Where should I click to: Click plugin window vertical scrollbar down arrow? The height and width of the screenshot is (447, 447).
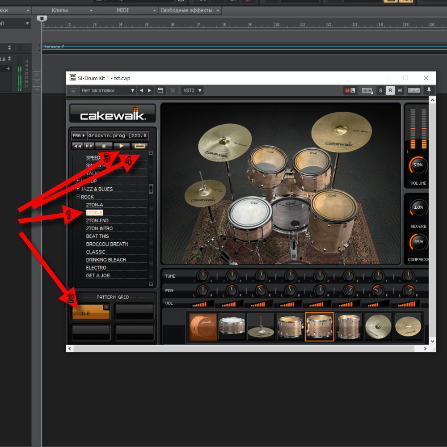pyautogui.click(x=432, y=341)
